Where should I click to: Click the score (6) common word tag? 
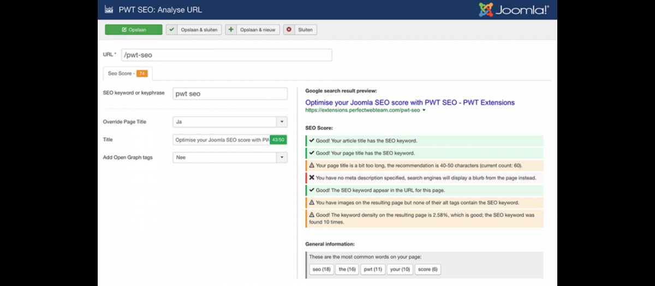point(428,270)
